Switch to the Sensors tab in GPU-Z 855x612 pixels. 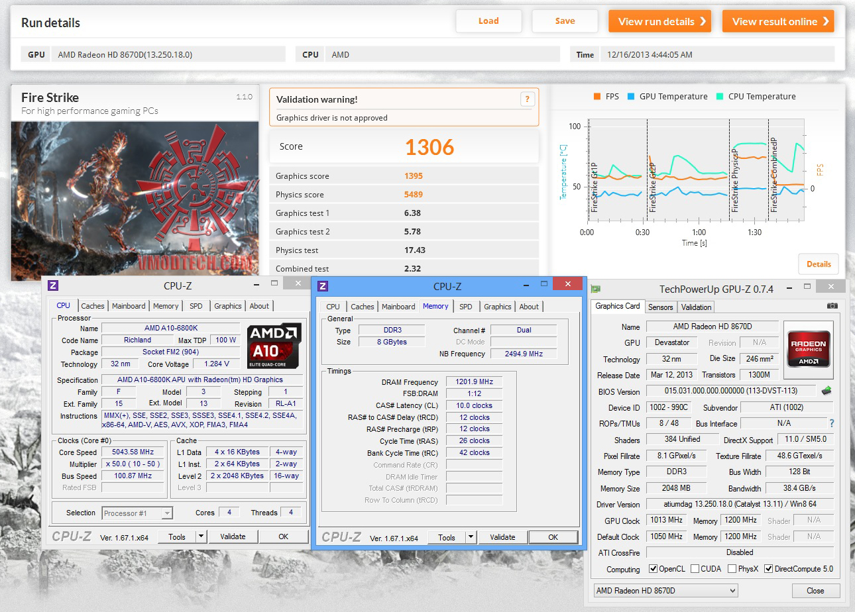[660, 307]
